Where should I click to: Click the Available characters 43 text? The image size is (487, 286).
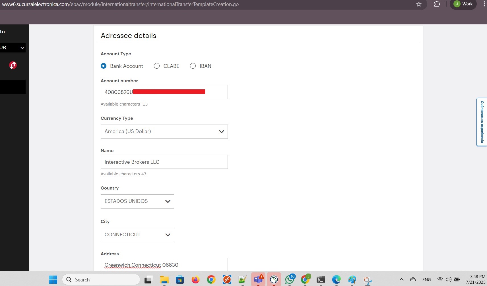tap(123, 174)
